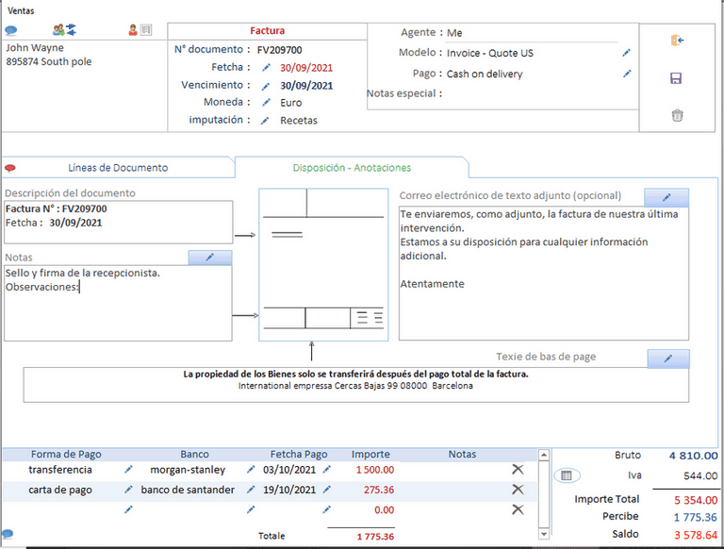
Task: Open the customer swap icon with blue arrows
Action: pyautogui.click(x=65, y=30)
